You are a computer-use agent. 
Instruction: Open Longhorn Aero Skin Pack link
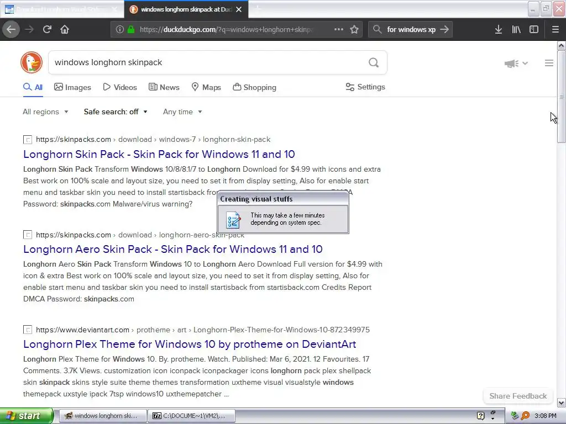(x=172, y=249)
